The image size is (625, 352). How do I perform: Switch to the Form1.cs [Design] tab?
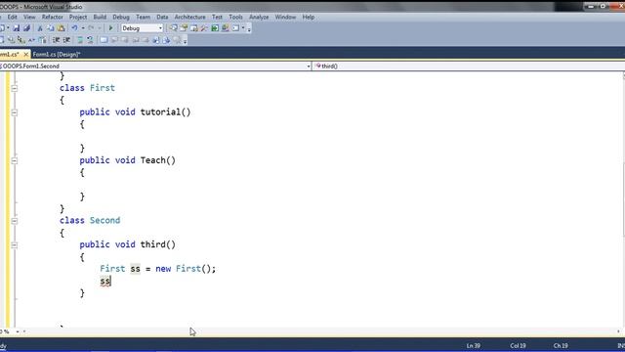coord(57,55)
